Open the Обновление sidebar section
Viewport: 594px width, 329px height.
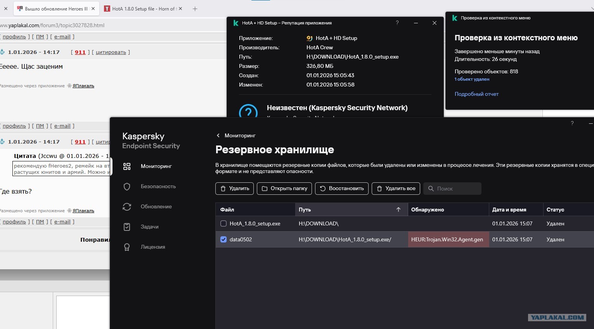156,206
